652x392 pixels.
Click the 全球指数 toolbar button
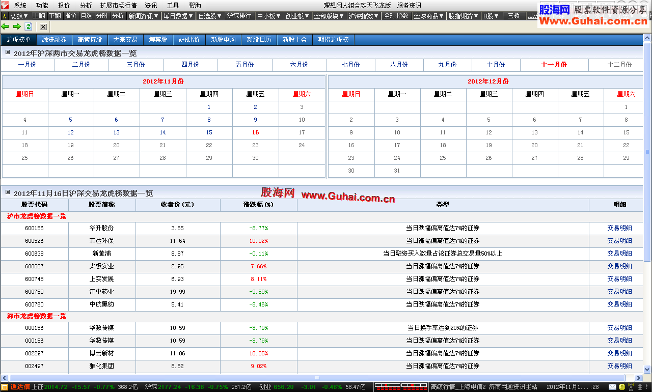[x=396, y=16]
